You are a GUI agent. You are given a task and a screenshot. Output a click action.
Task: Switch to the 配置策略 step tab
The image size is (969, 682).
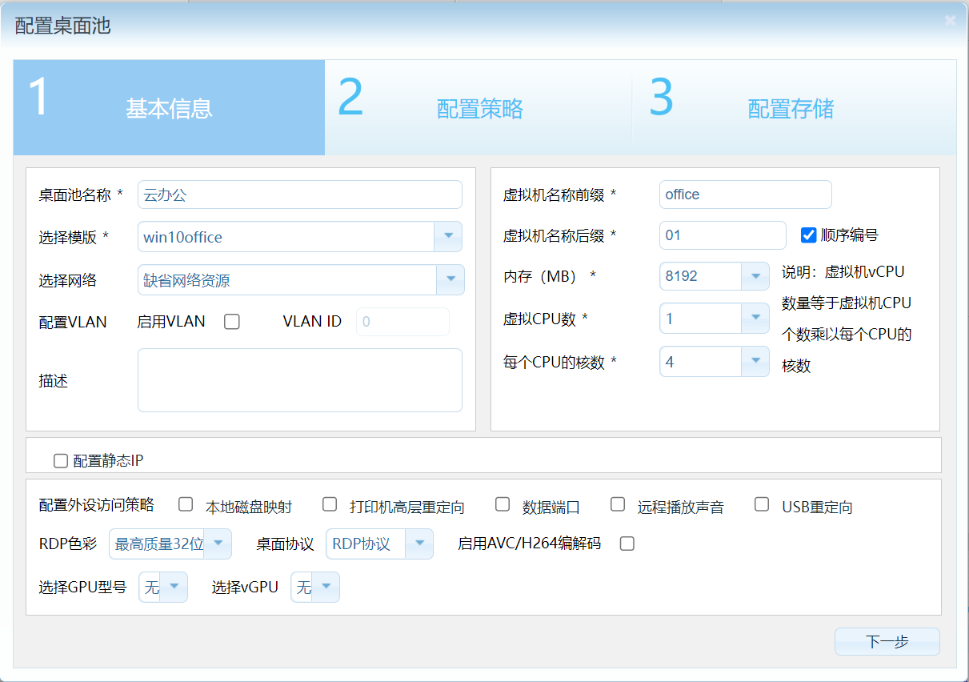pos(478,106)
